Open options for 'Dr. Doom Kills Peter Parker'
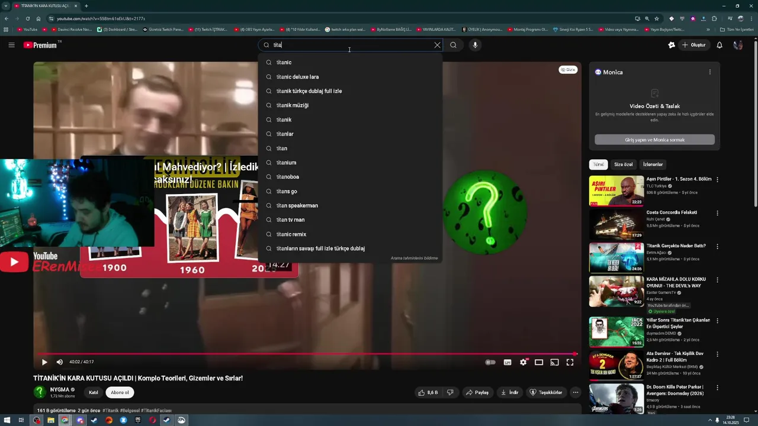The height and width of the screenshot is (426, 758). pyautogui.click(x=717, y=388)
